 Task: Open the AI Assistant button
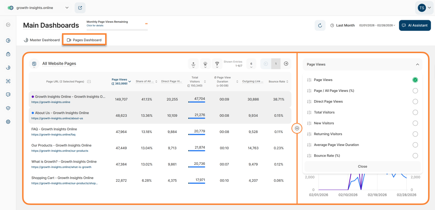415,25
